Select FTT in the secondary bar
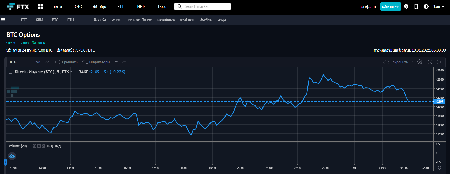 pyautogui.click(x=24, y=20)
